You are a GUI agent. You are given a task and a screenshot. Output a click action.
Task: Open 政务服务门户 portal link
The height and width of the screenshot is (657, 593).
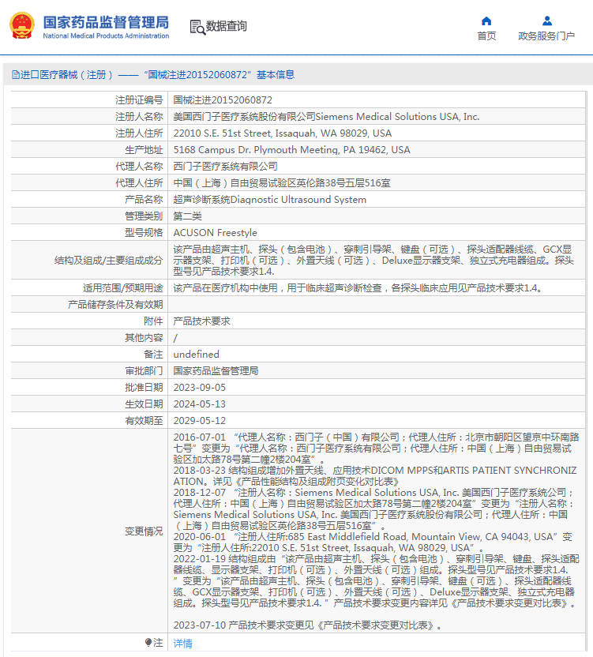click(x=546, y=36)
